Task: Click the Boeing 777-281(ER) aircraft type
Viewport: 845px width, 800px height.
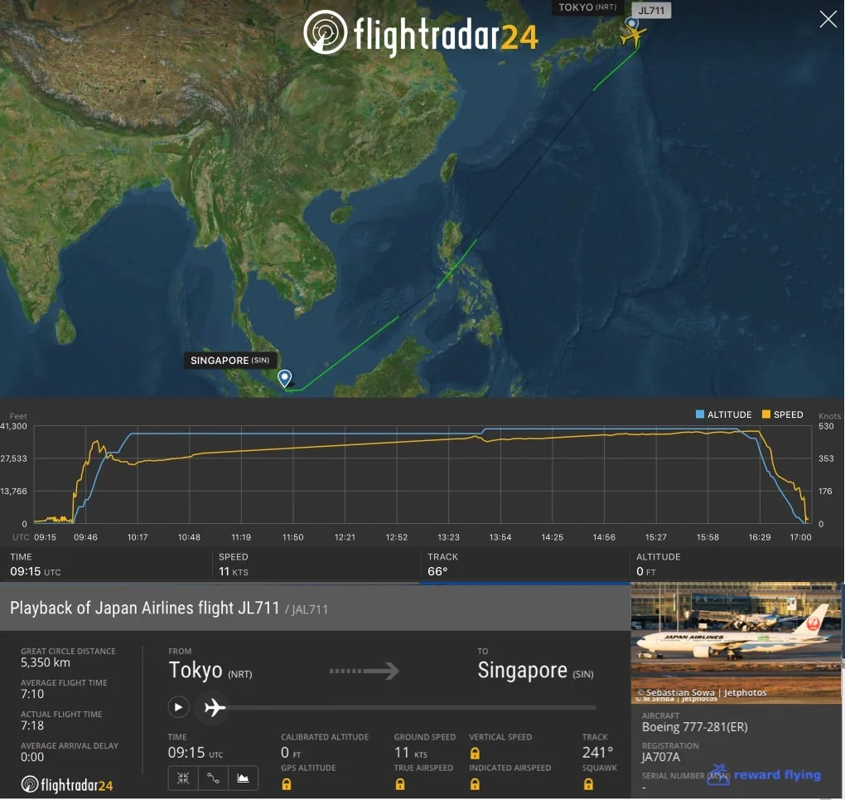Action: (x=695, y=727)
